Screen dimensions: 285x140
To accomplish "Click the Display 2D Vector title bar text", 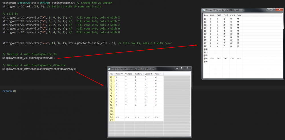I will pos(225,10).
